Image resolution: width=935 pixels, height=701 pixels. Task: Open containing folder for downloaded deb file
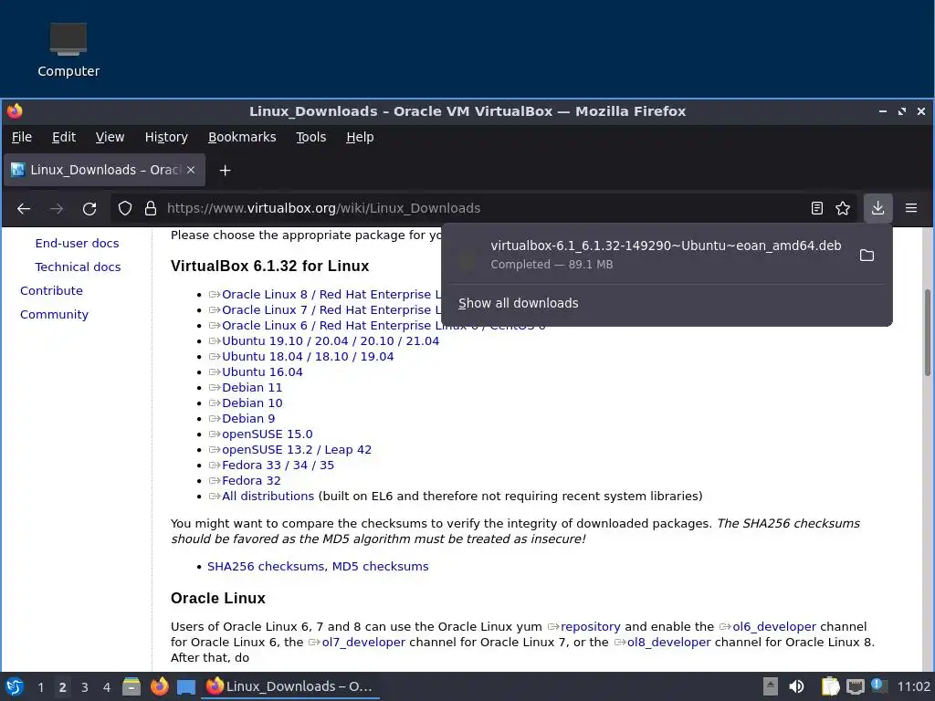[x=867, y=256]
